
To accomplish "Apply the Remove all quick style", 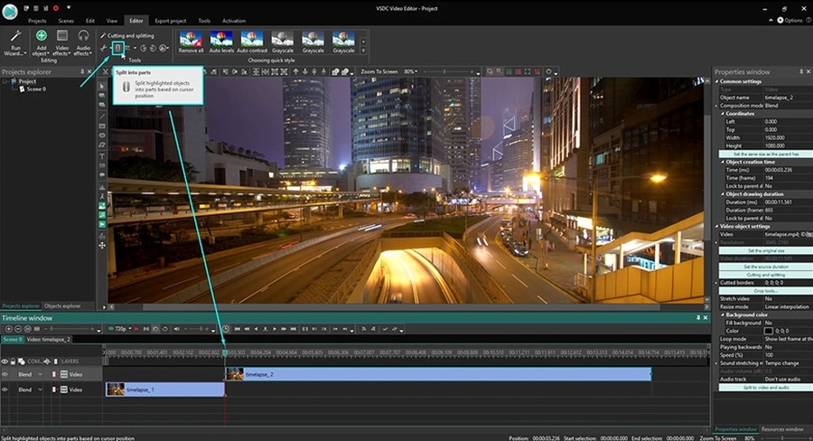I will pos(191,42).
